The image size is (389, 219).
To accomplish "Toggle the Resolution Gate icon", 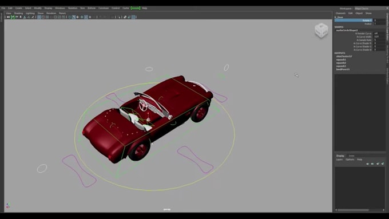I will coord(47,17).
